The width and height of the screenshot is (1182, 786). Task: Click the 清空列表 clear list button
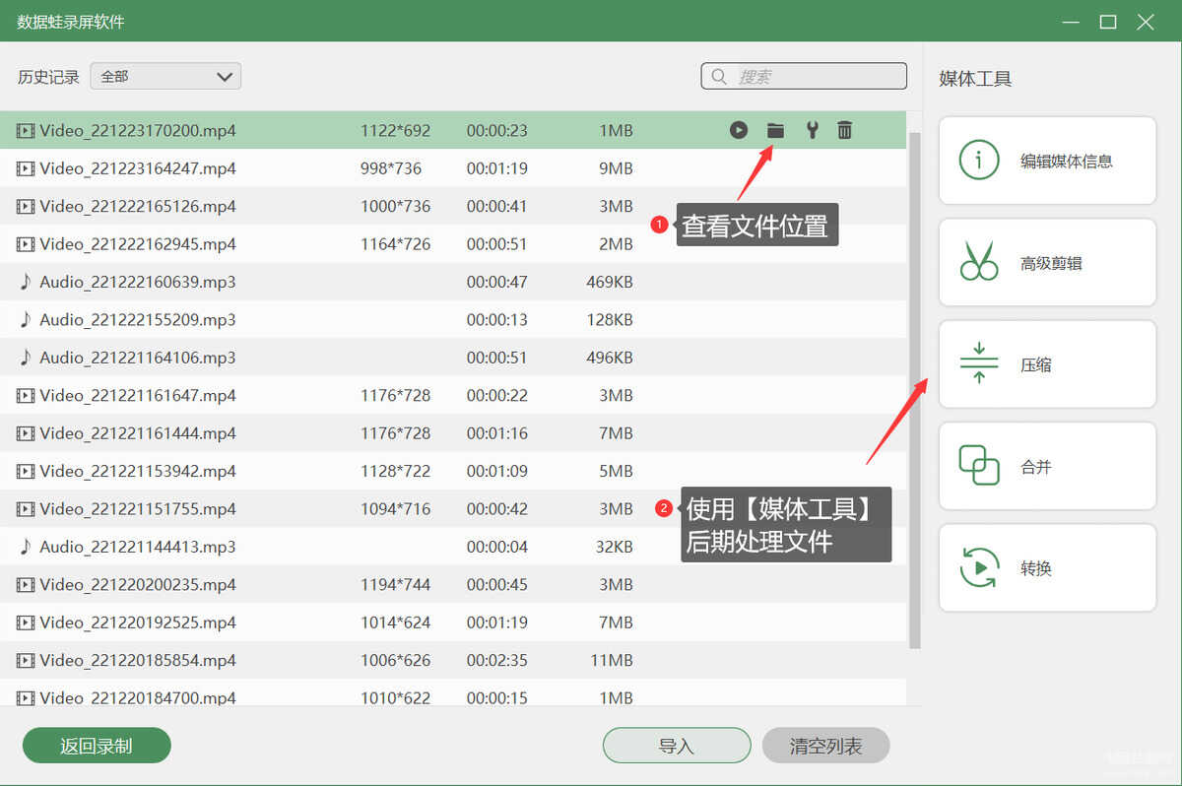[825, 746]
